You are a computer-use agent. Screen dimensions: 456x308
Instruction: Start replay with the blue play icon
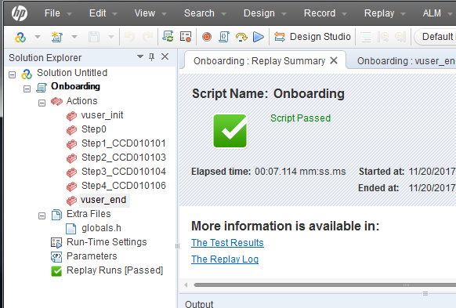(x=259, y=37)
